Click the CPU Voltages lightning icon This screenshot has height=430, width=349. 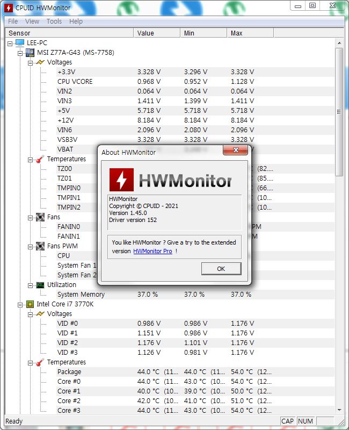click(x=40, y=314)
